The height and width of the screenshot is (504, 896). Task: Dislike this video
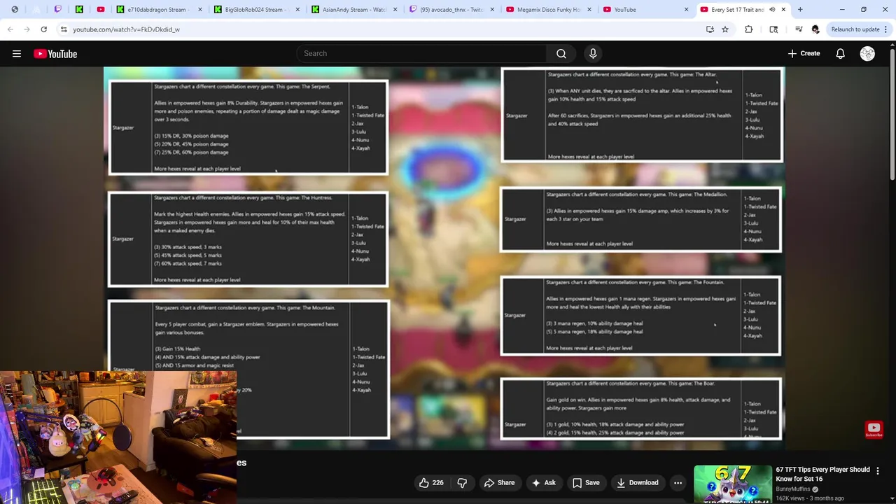(x=462, y=482)
